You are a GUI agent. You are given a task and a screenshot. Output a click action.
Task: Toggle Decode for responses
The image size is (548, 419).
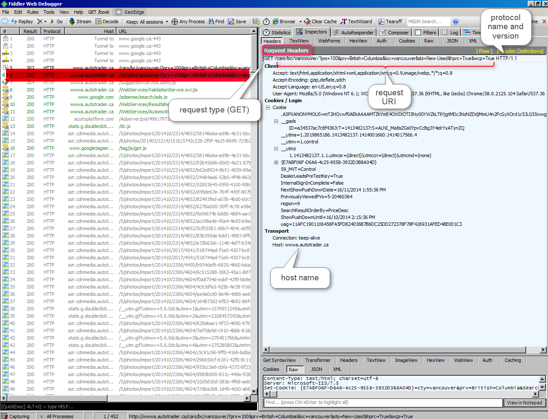[105, 21]
